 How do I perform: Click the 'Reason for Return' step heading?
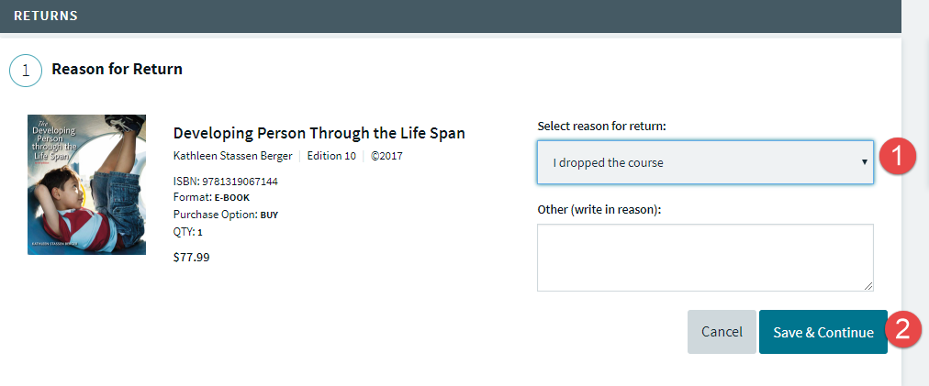pos(117,69)
